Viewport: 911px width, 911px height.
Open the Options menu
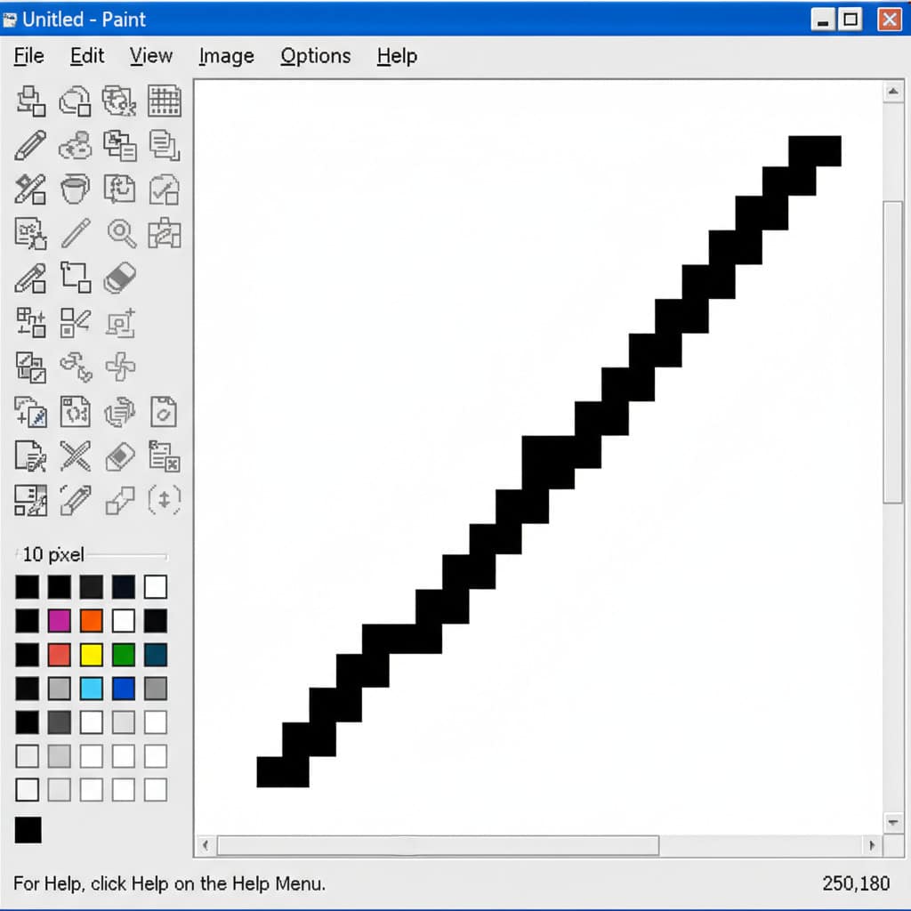click(x=315, y=55)
